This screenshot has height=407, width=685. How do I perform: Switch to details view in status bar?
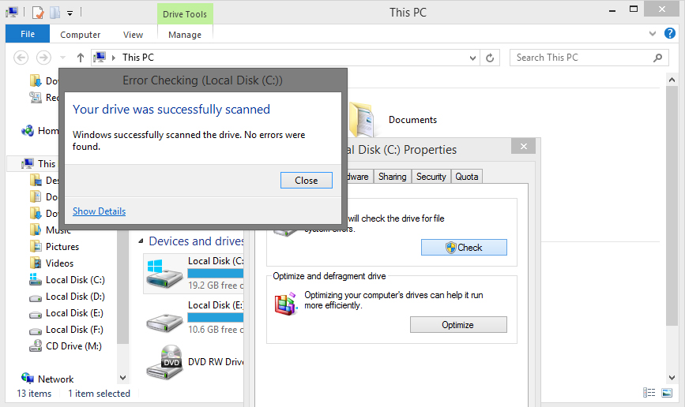[x=649, y=393]
